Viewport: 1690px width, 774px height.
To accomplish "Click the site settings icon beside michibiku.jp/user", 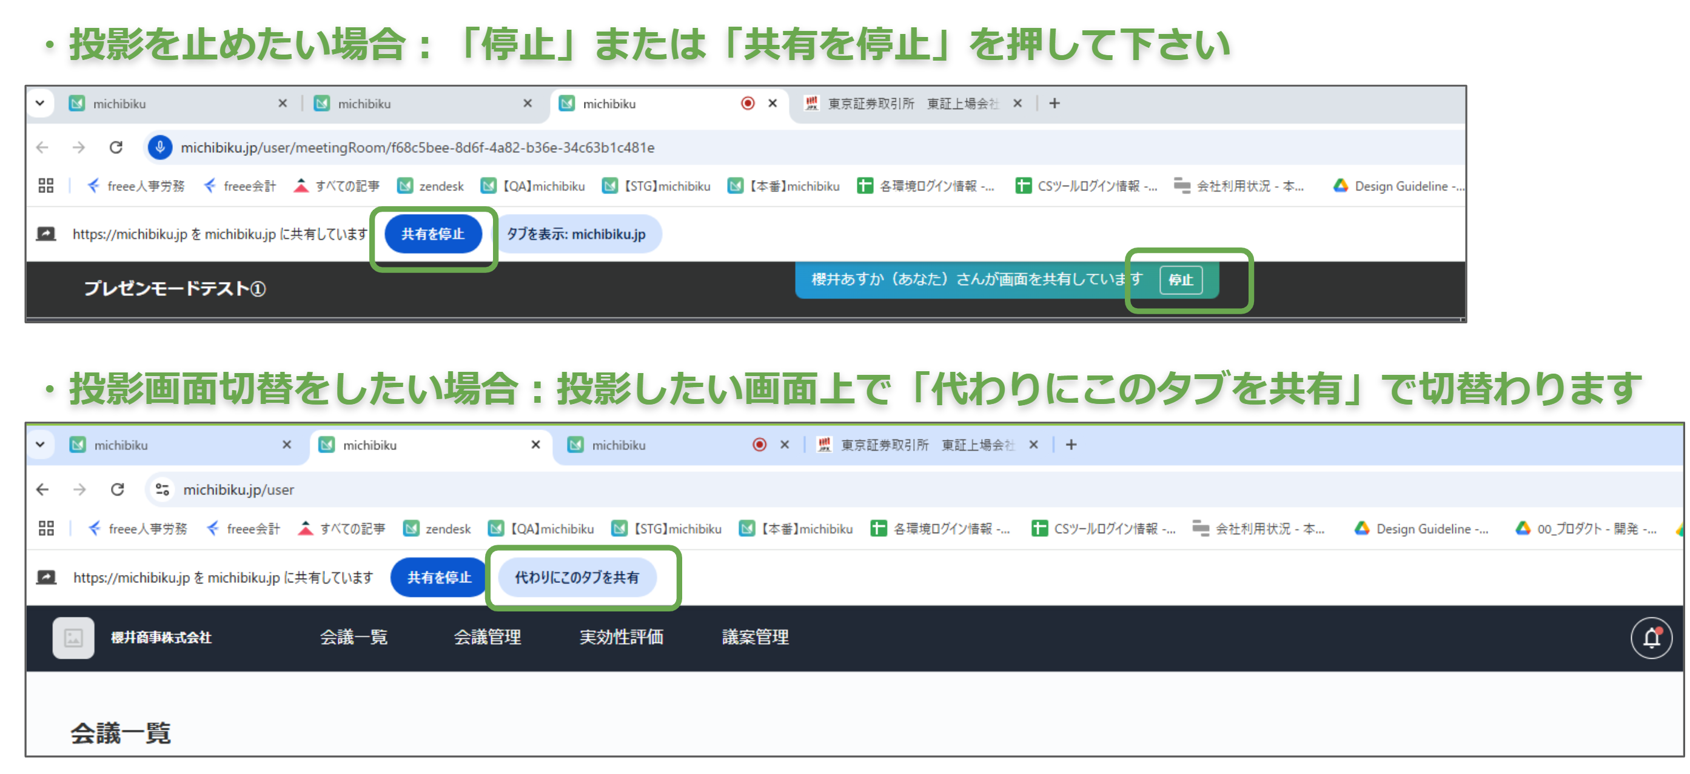I will (x=162, y=489).
